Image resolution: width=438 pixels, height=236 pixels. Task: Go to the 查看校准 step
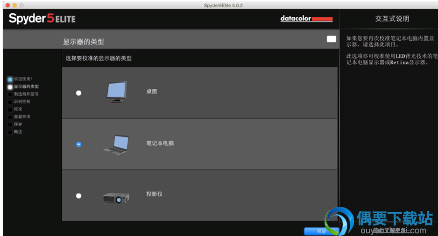pyautogui.click(x=22, y=117)
